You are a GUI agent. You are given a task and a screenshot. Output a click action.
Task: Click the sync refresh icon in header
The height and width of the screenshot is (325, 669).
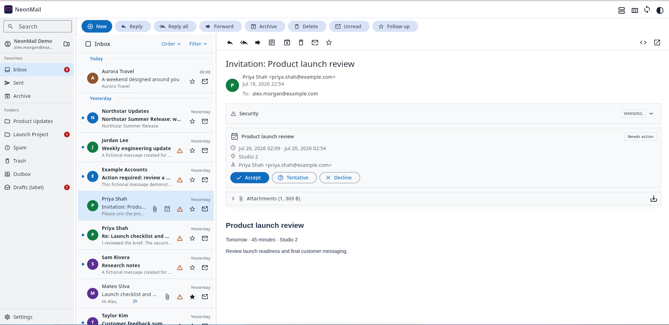coord(647,10)
